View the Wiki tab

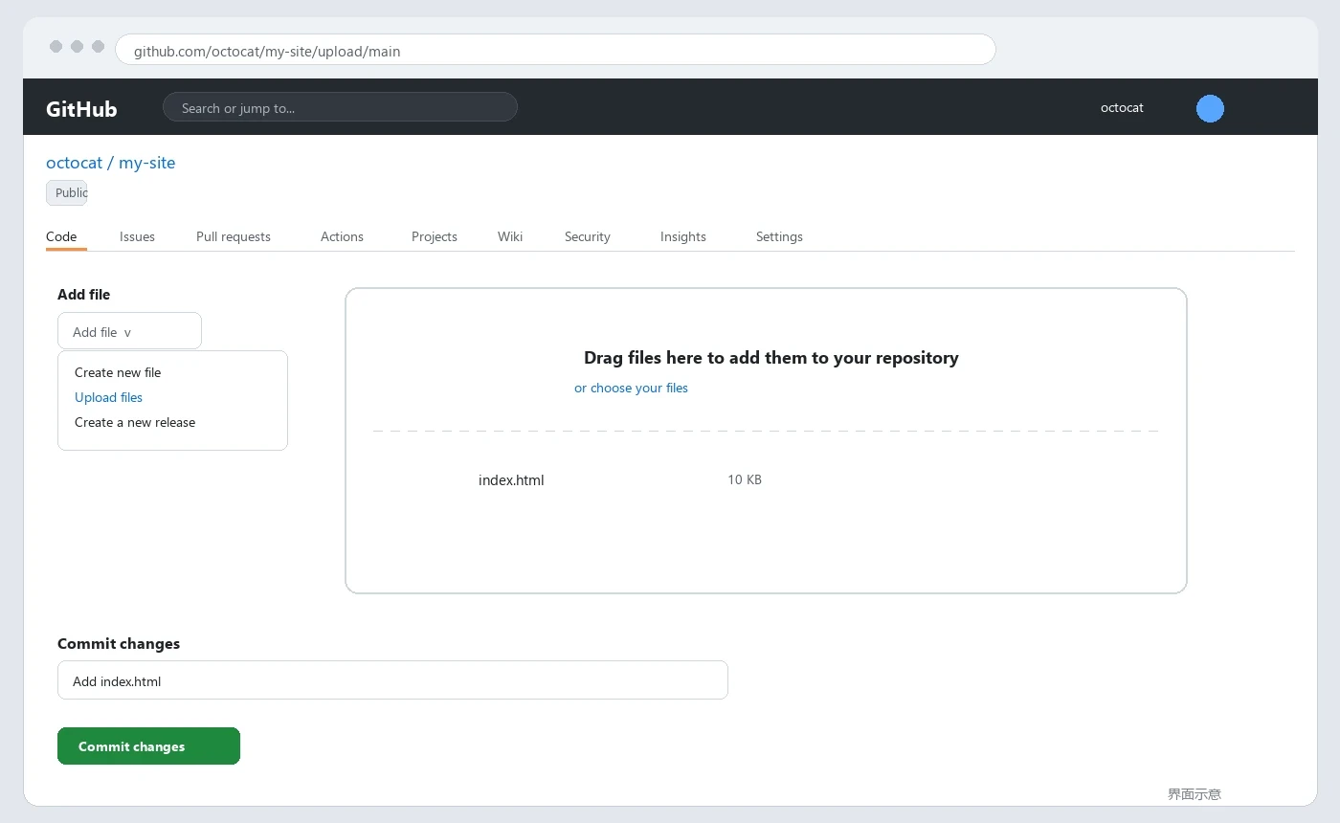[510, 236]
